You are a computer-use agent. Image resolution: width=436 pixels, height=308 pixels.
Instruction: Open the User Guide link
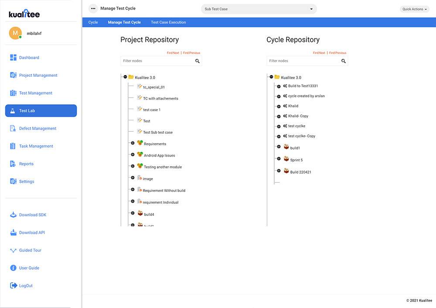[x=29, y=268]
